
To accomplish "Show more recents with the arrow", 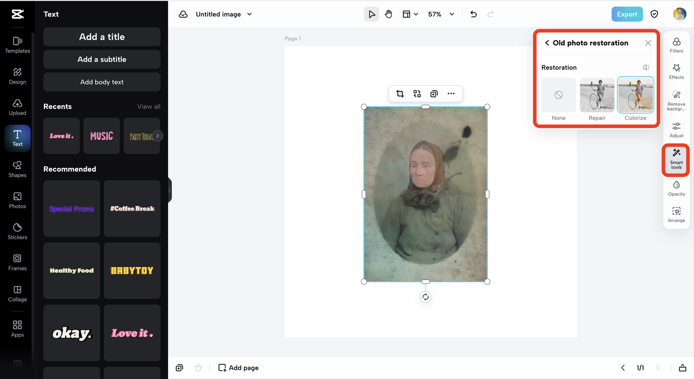I will [157, 136].
